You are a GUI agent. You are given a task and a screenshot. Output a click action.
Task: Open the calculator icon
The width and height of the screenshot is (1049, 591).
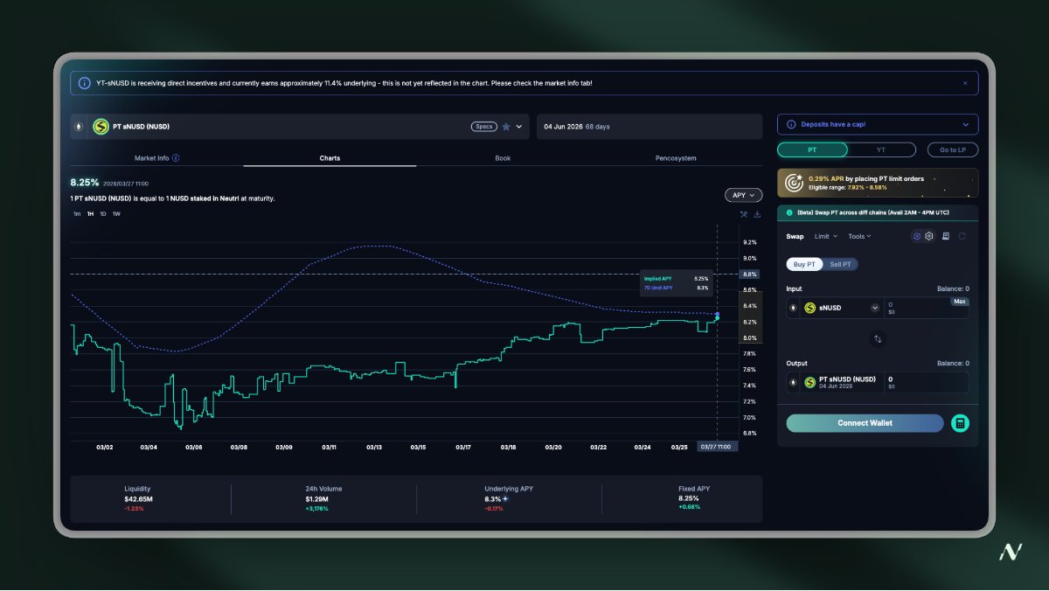(x=961, y=423)
